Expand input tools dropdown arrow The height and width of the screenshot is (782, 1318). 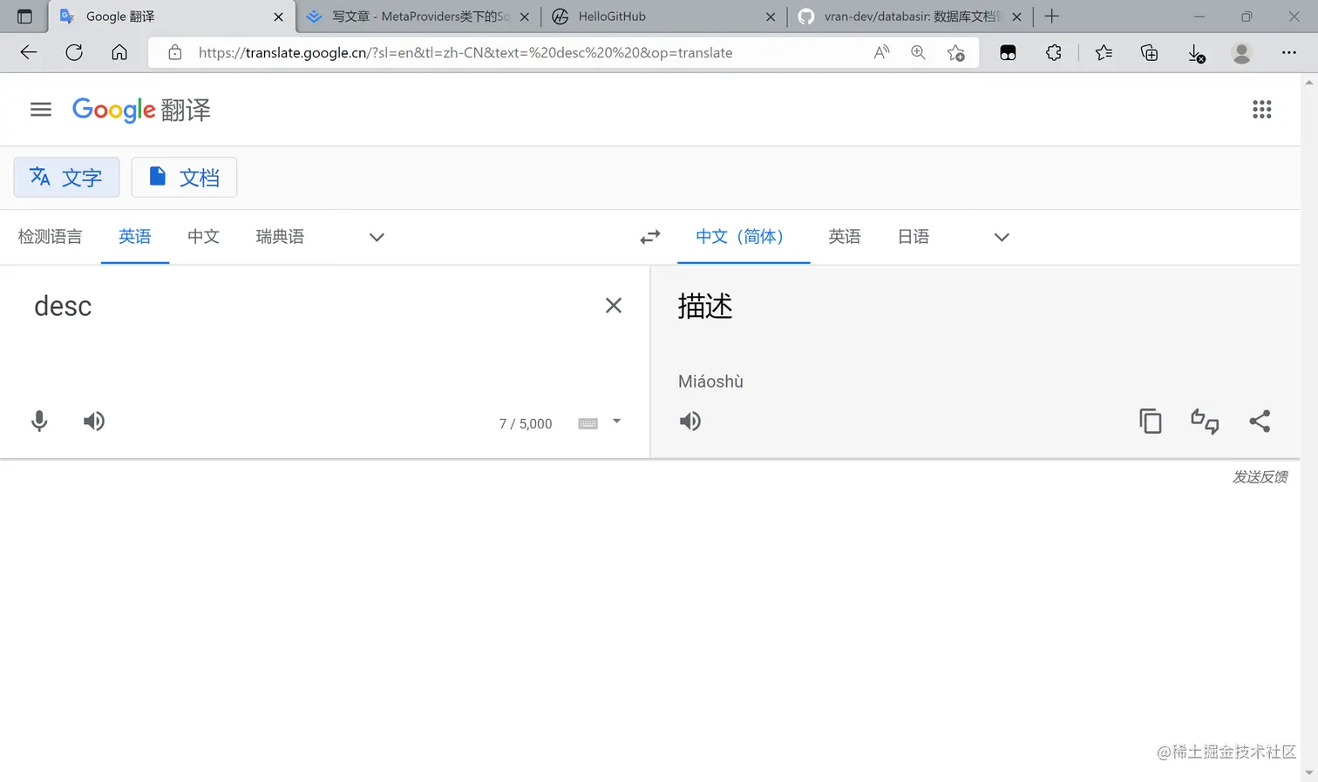pyautogui.click(x=617, y=421)
